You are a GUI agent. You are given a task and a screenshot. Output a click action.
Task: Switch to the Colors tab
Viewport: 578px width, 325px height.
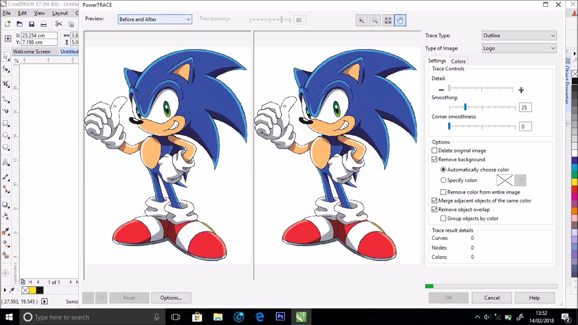(x=458, y=61)
